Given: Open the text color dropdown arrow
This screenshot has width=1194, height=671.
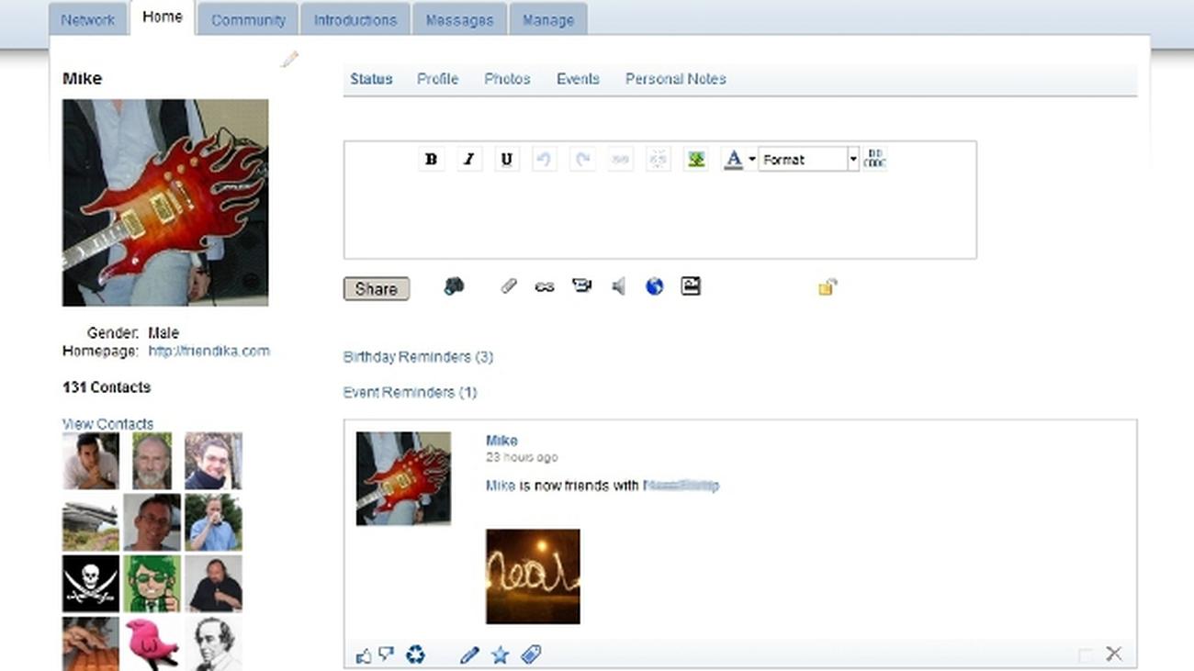Looking at the screenshot, I should pyautogui.click(x=751, y=160).
